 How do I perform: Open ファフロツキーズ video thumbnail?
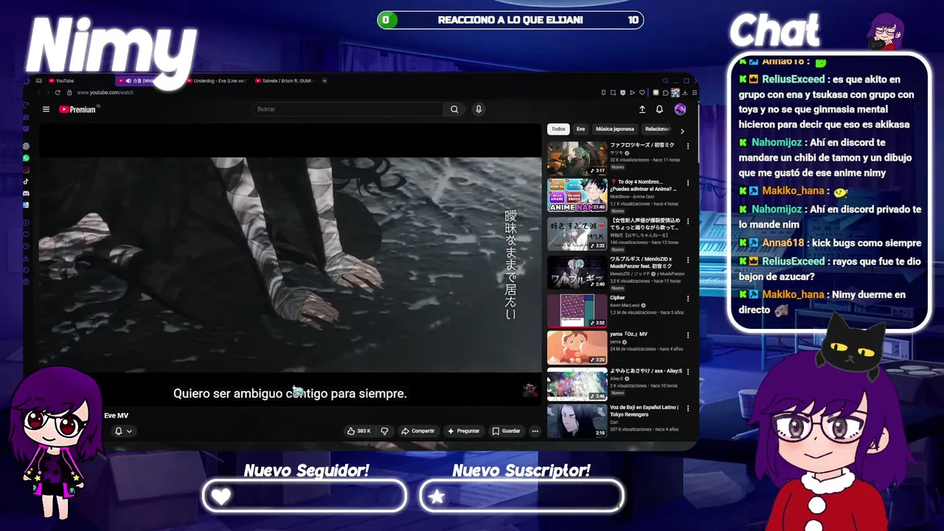[577, 158]
